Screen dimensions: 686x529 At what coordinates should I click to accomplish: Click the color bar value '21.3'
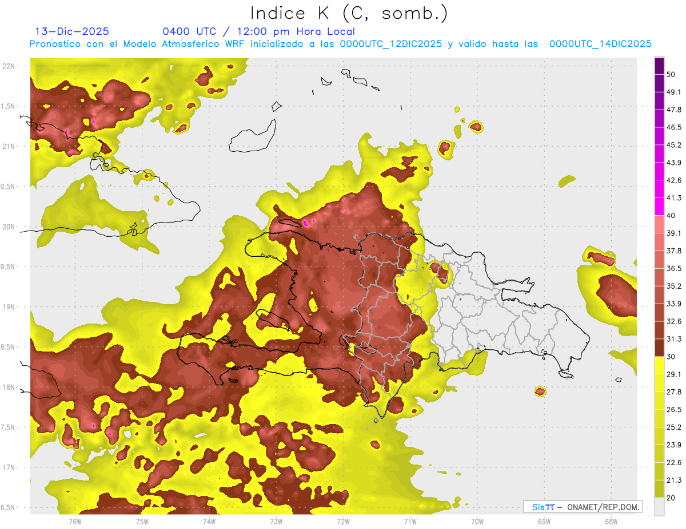point(674,480)
